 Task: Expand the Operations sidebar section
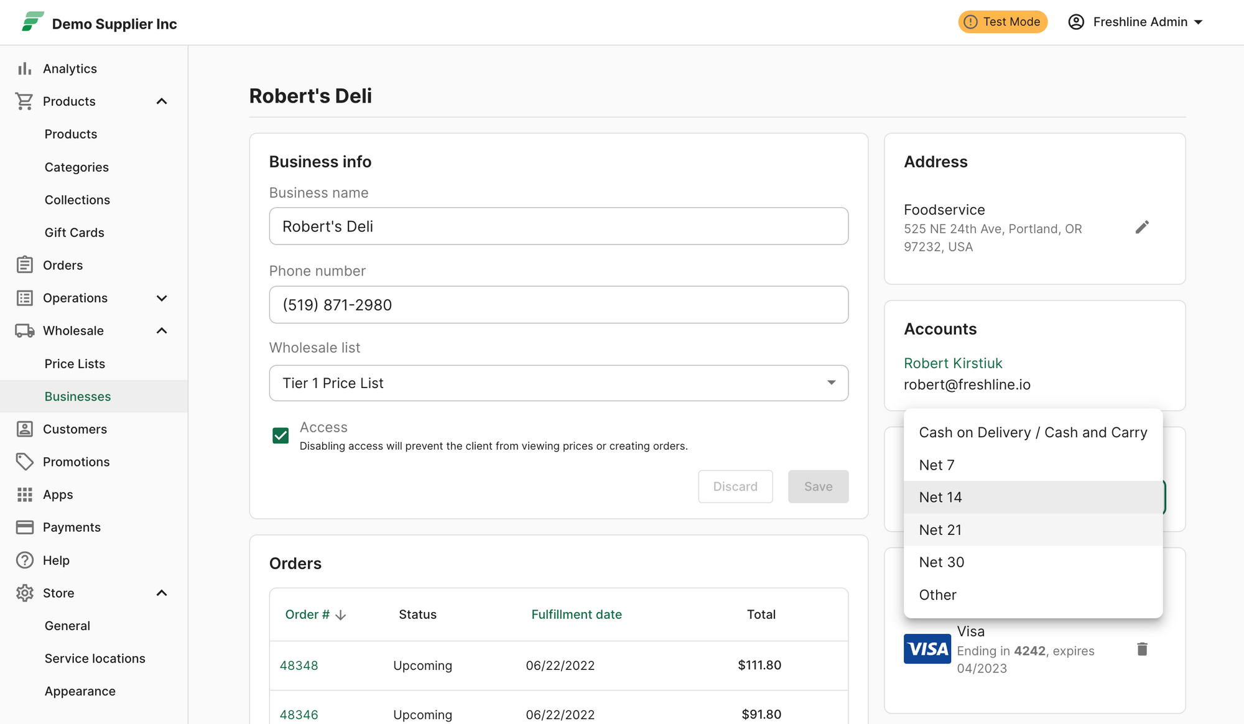click(x=162, y=298)
